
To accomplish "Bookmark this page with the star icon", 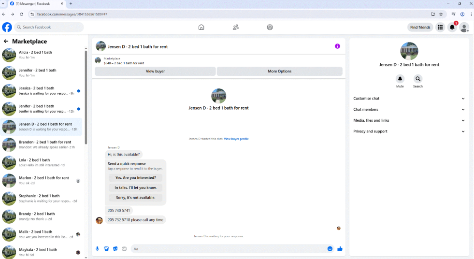I will pos(441,14).
